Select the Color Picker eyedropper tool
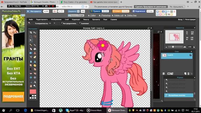This screenshot has width=201, height=113. (31, 82)
